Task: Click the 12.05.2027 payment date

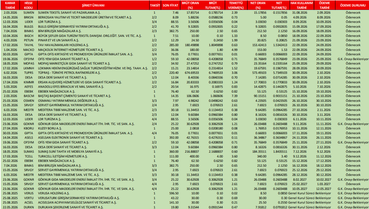Action: coord(325,189)
